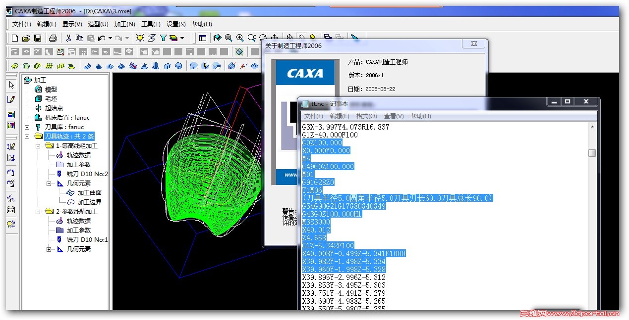Screen dimensions: 629x320
Task: Toggle the tree panel display icon
Action: [x=203, y=38]
